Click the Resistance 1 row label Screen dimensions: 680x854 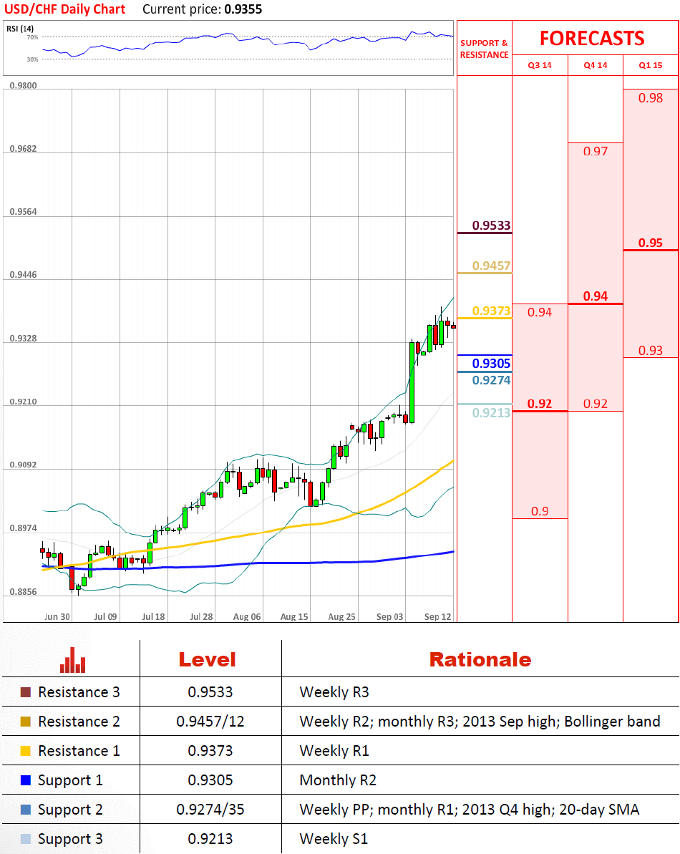click(79, 751)
